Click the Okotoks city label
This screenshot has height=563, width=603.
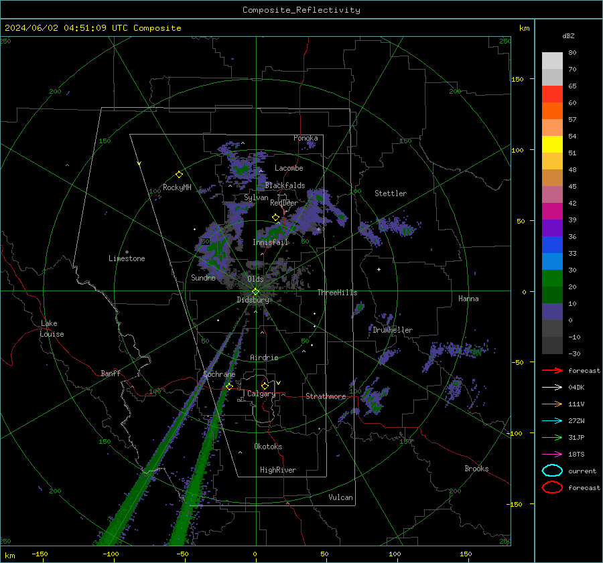pyautogui.click(x=268, y=447)
